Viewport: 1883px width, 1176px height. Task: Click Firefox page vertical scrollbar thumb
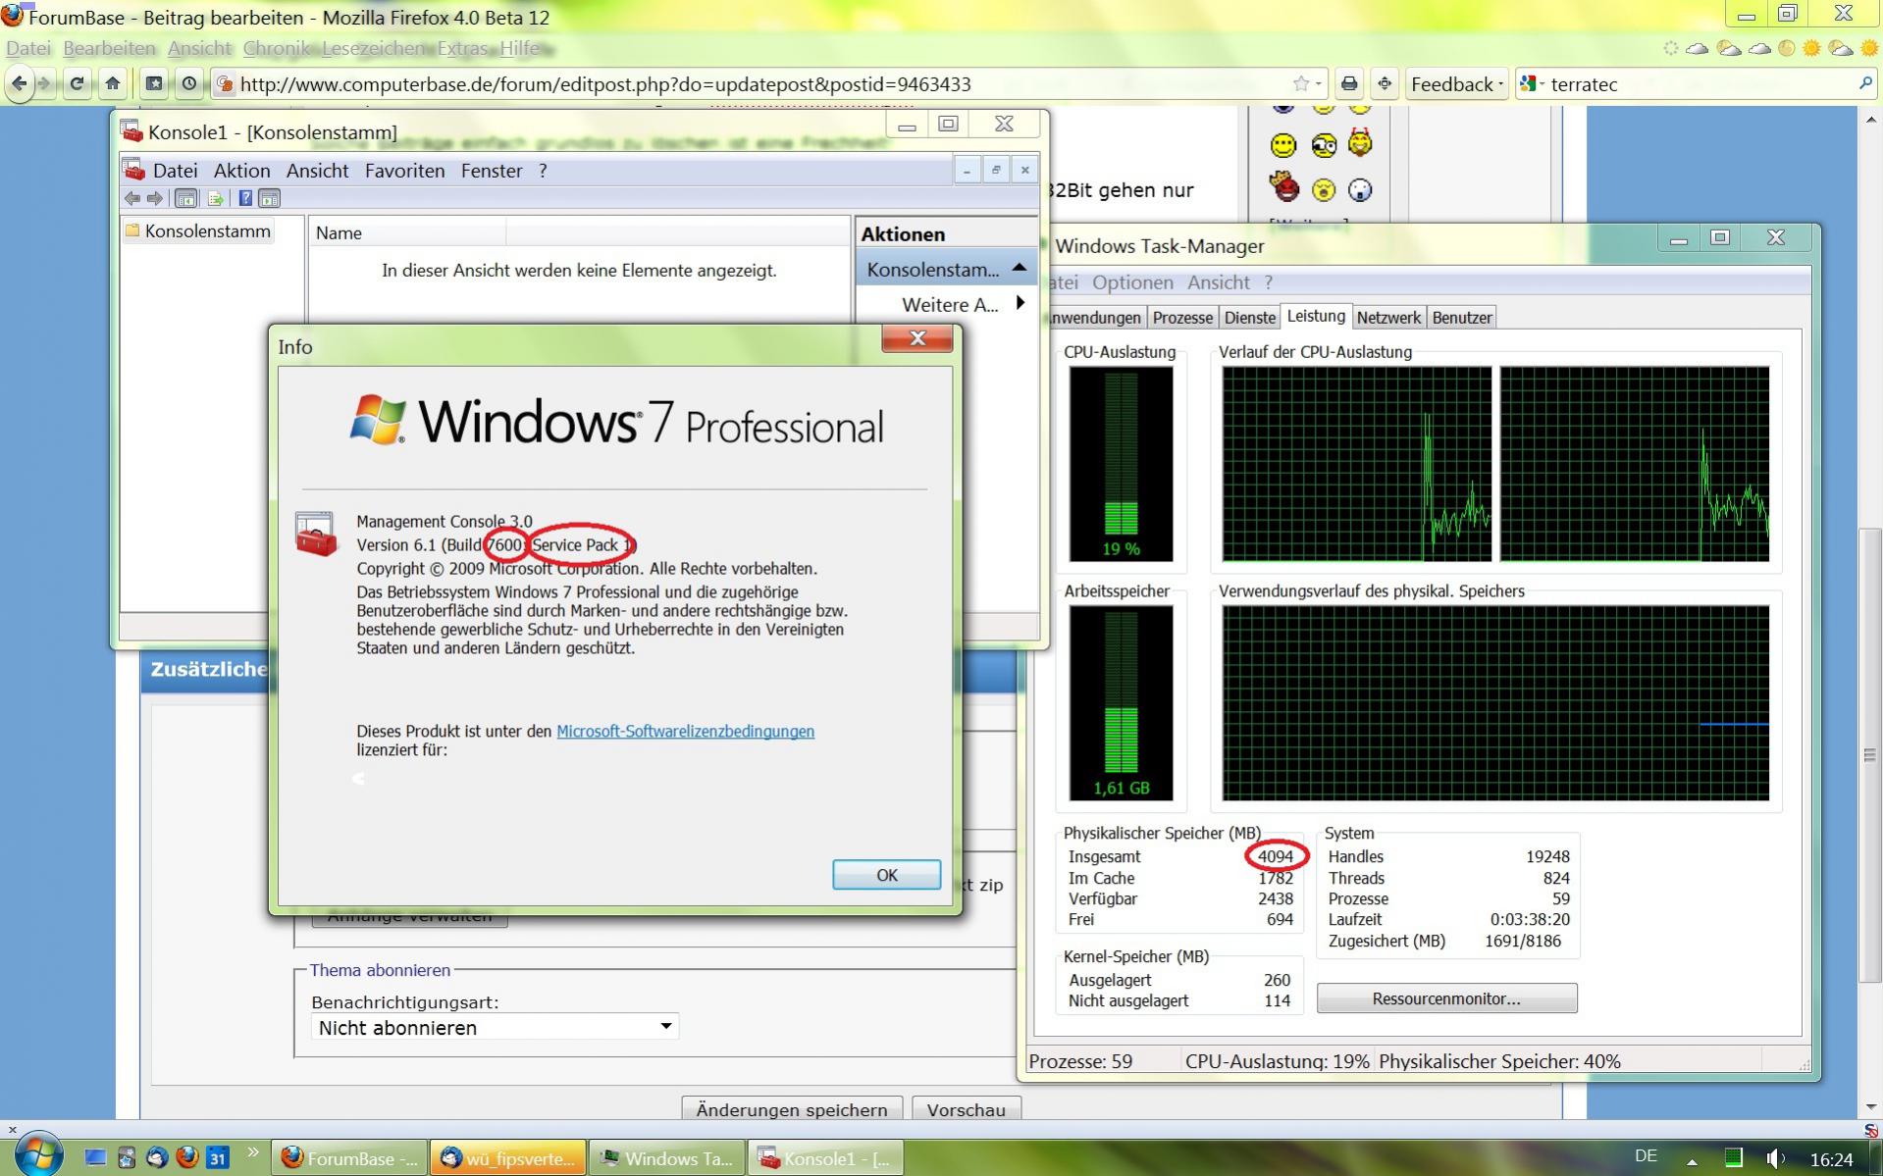[1870, 755]
